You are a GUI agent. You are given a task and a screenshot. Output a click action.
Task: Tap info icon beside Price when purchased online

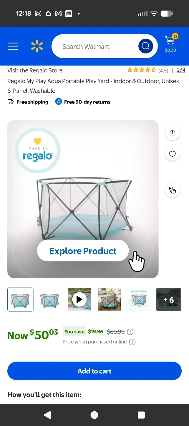tap(132, 342)
